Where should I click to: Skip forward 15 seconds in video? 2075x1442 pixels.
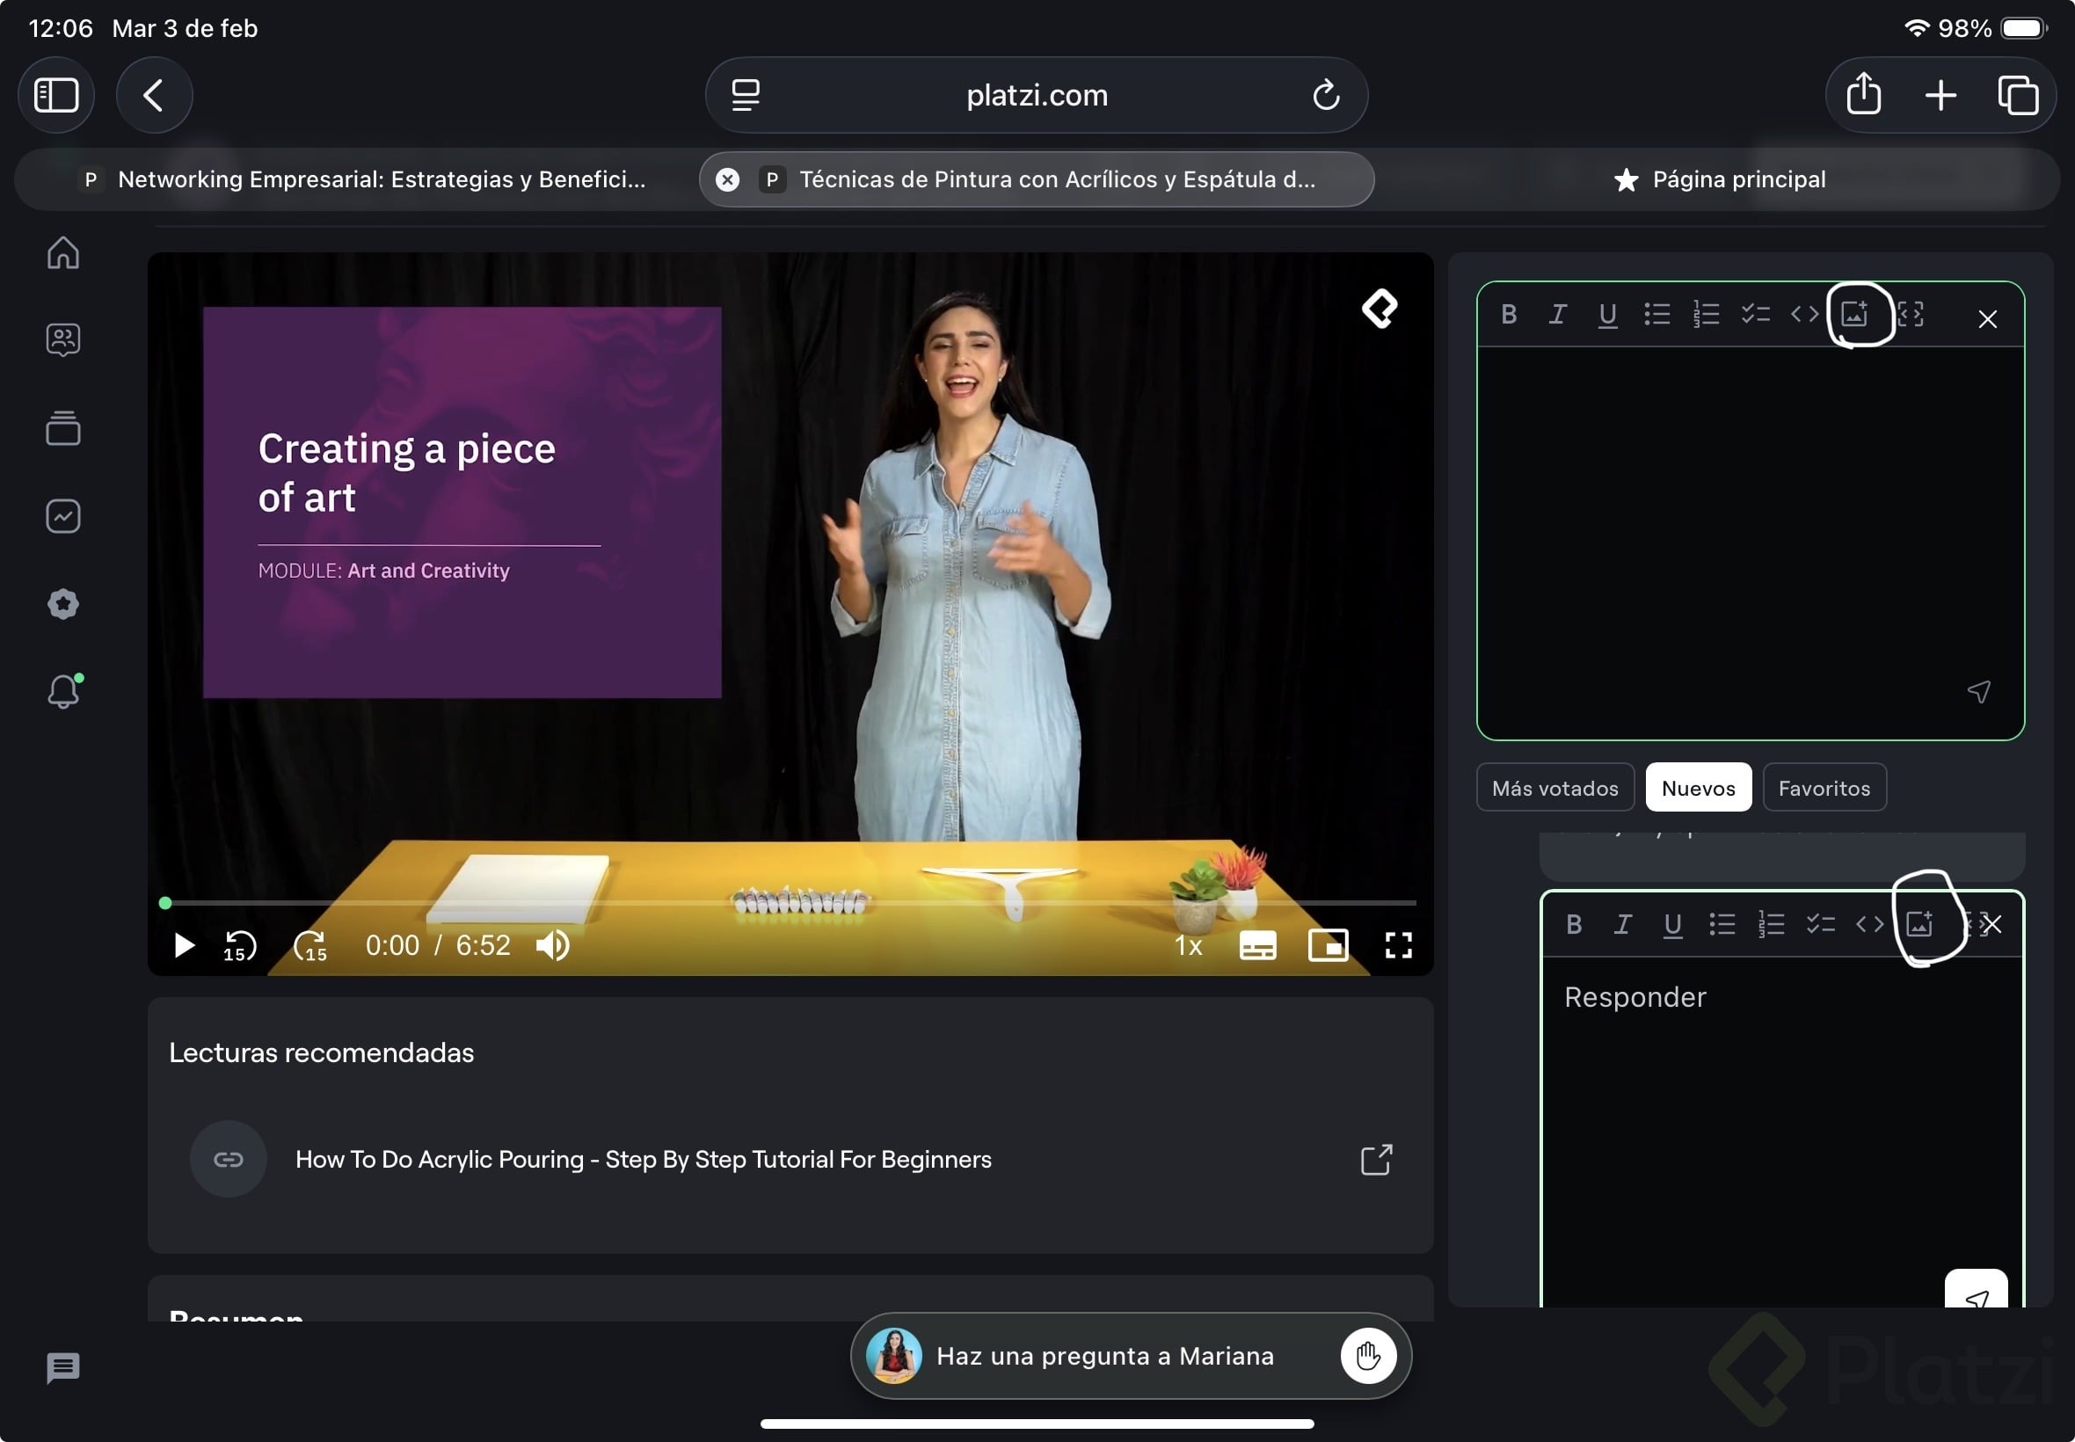click(x=310, y=946)
